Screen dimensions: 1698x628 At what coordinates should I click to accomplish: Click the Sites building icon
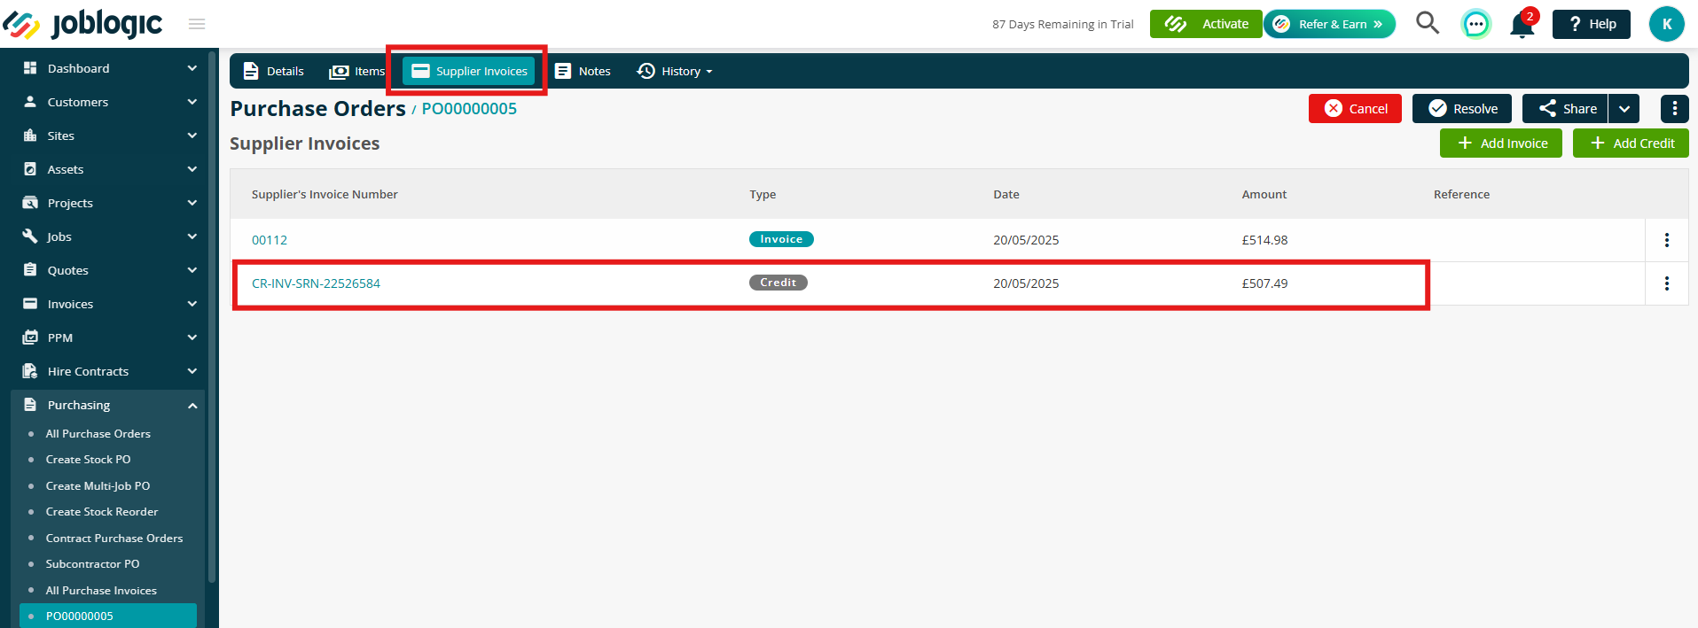(x=30, y=136)
